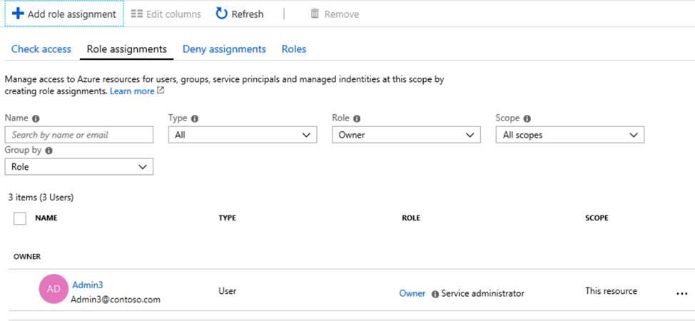Screen dimensions: 695x321
Task: Click the info icon beside Service administrator
Action: [x=435, y=294]
